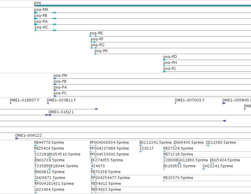251x194 pixels.
Task: Select the psq-RF transcript label
Action: [97, 39]
